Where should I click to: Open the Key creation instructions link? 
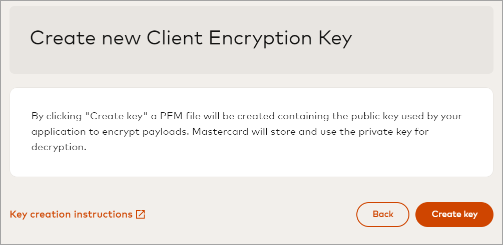point(71,215)
